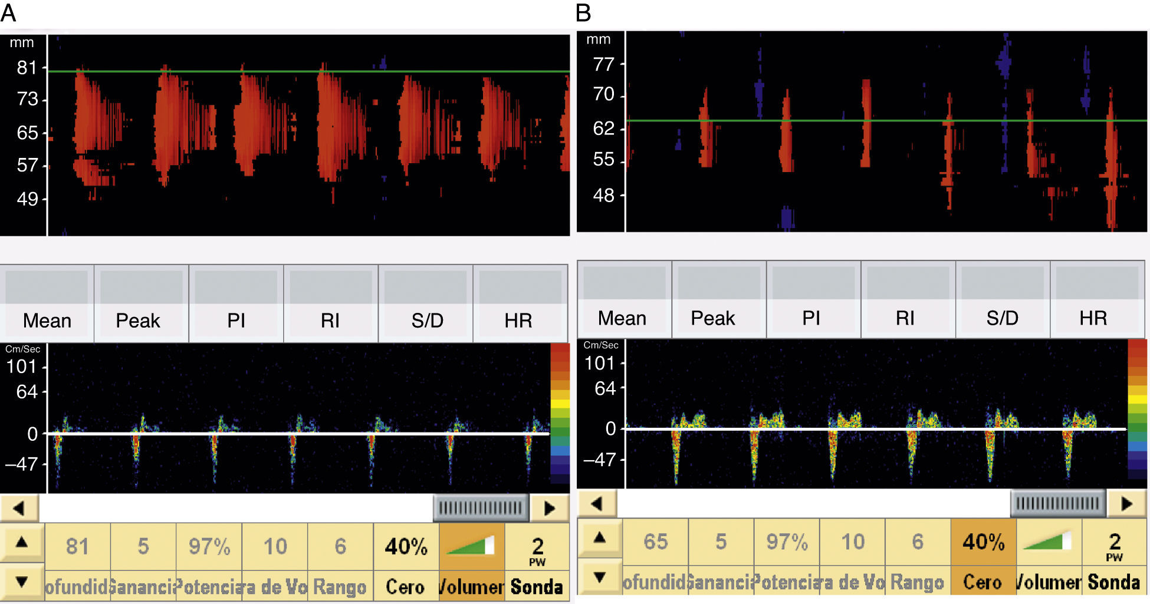Select the S/D field in panel B

tap(1003, 300)
